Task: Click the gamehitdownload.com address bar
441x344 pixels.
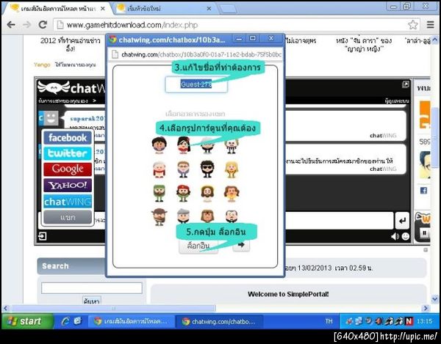Action: point(236,25)
